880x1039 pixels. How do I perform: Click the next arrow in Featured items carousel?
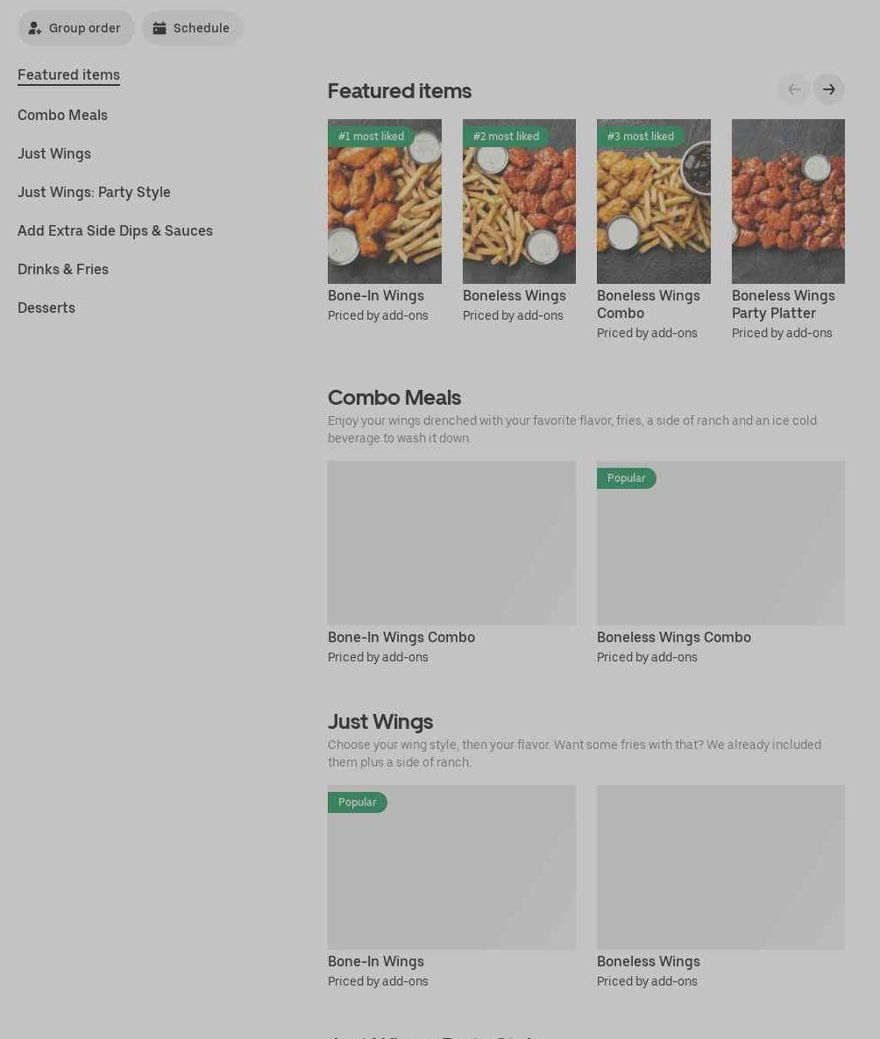pyautogui.click(x=828, y=89)
